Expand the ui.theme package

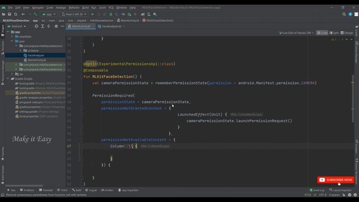(x=20, y=50)
